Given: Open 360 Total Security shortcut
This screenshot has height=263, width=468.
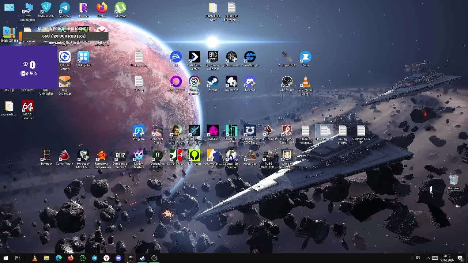Looking at the screenshot, I should (65, 61).
